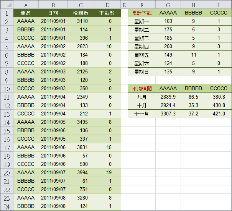Select cell with value 35.3

point(193,105)
